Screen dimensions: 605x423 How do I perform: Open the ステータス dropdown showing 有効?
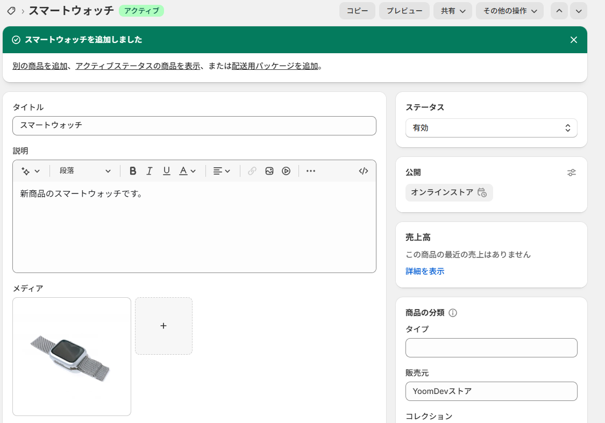coord(491,128)
